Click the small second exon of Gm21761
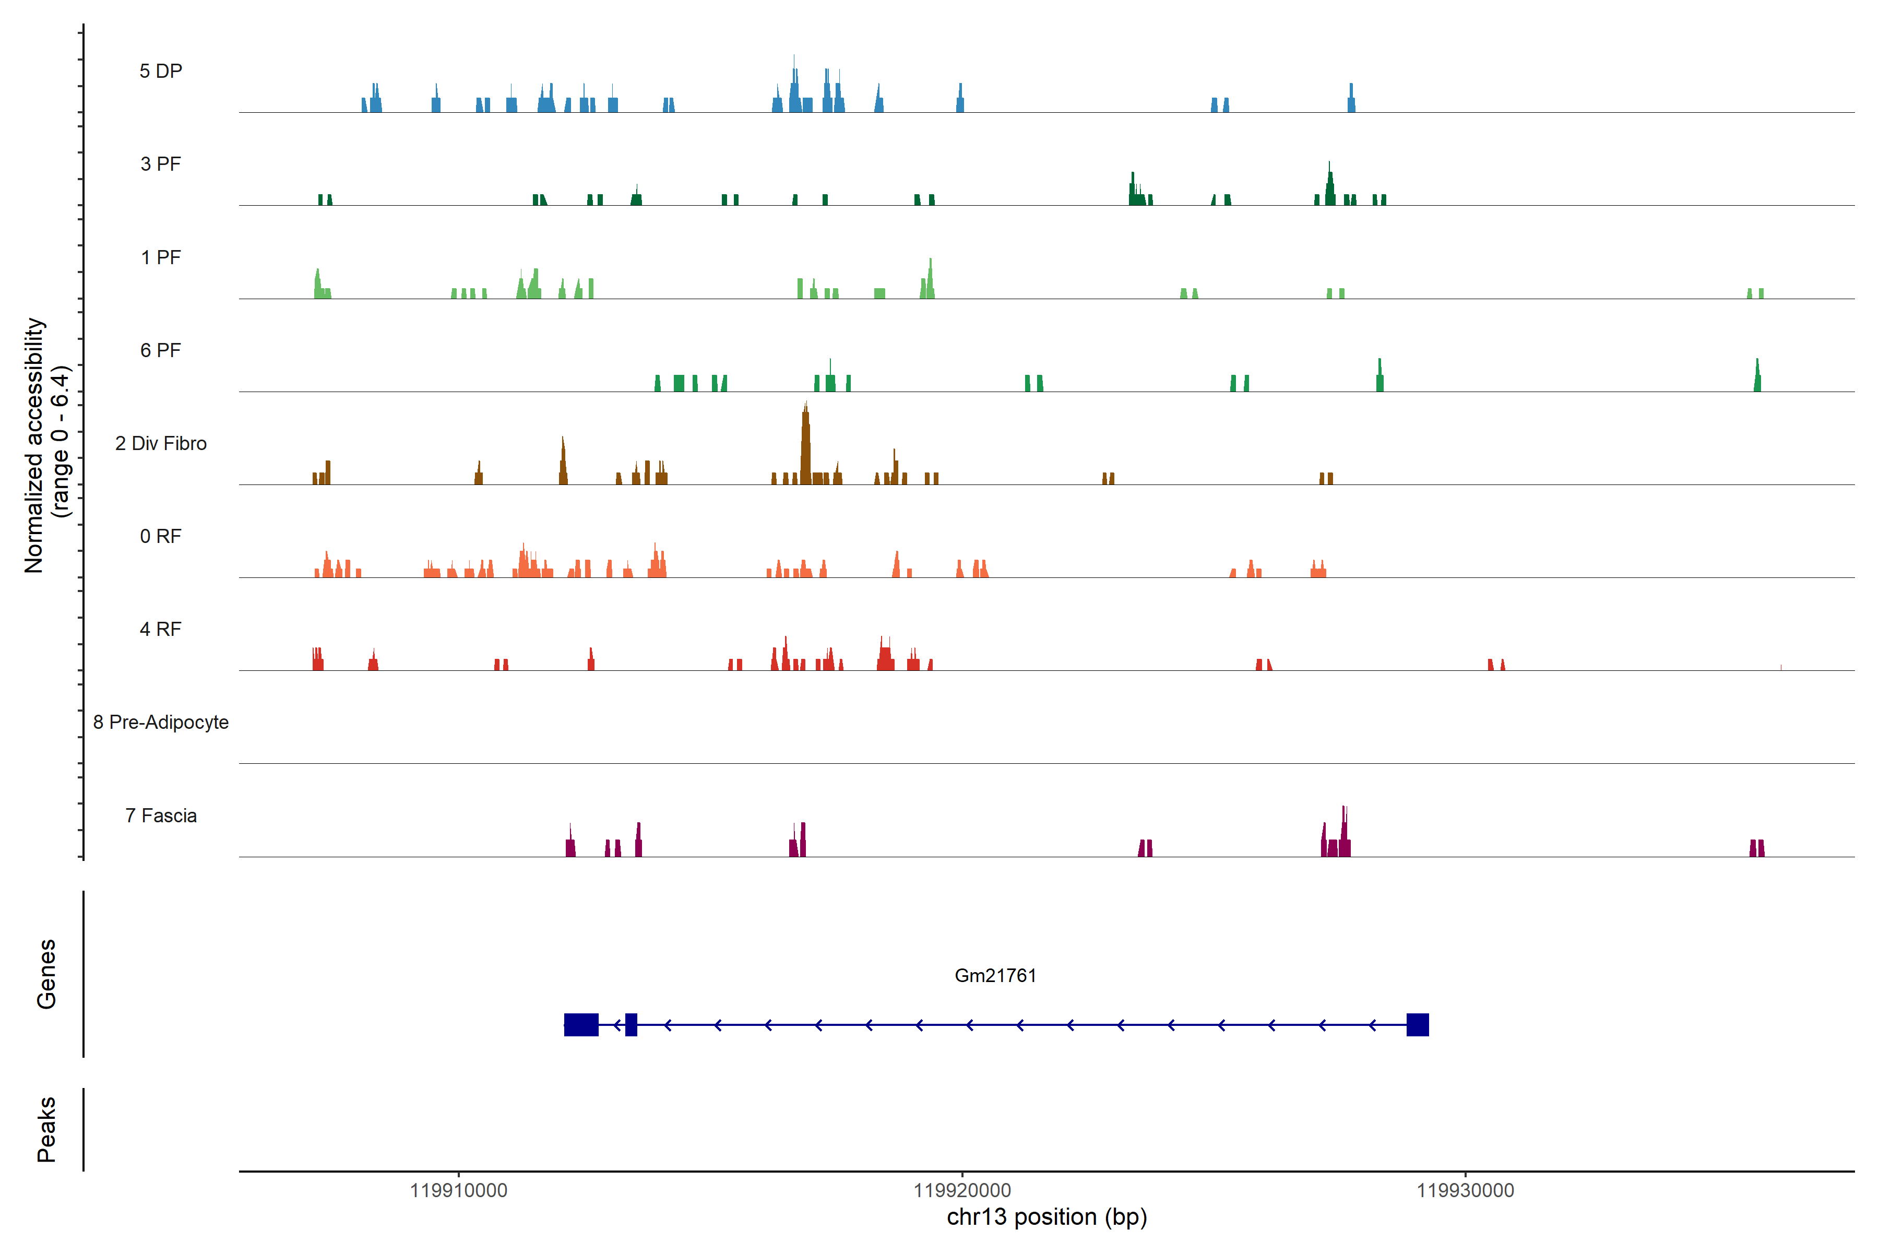Image resolution: width=1879 pixels, height=1253 pixels. point(631,1024)
